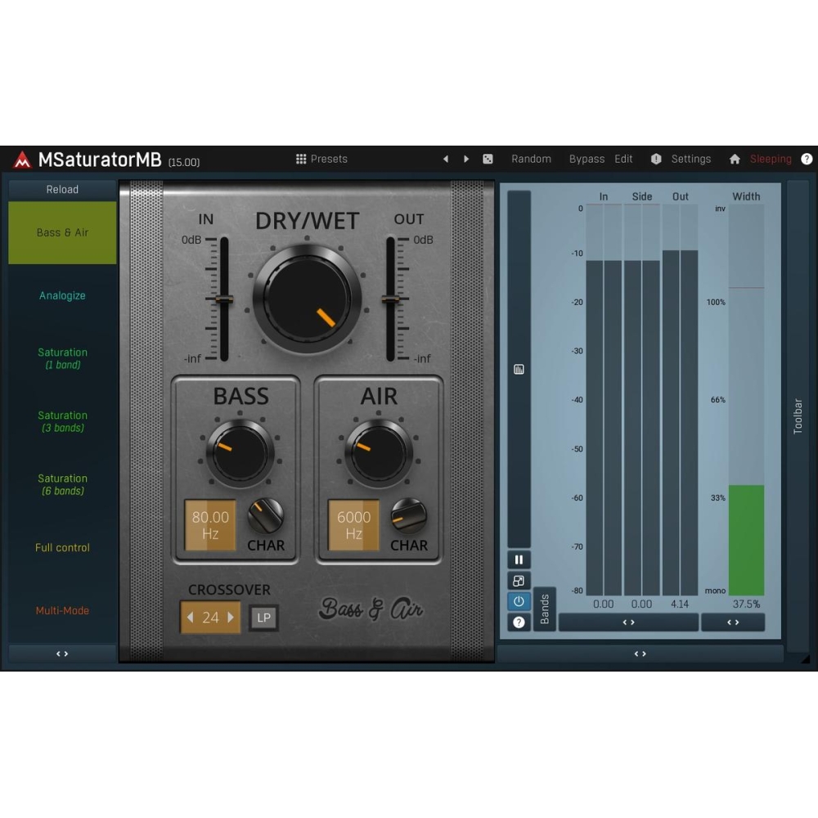
Task: Open the Bands tab
Action: coord(545,609)
